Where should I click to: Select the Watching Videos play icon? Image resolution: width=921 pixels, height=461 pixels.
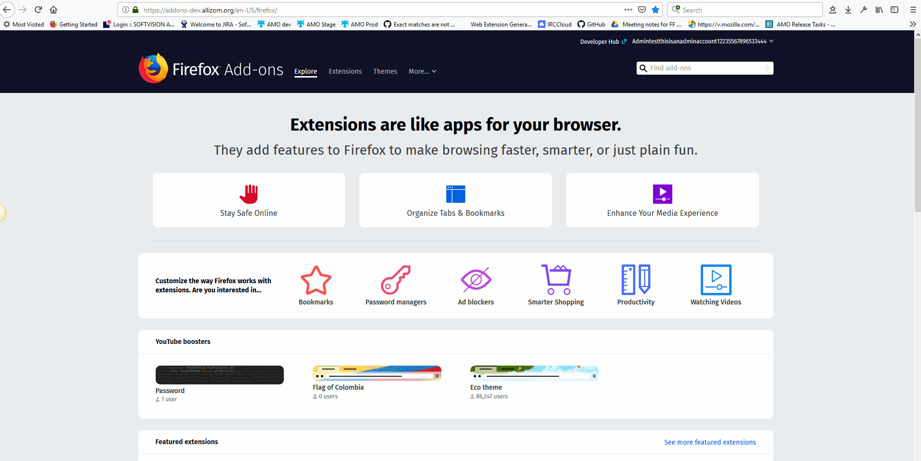tap(716, 279)
